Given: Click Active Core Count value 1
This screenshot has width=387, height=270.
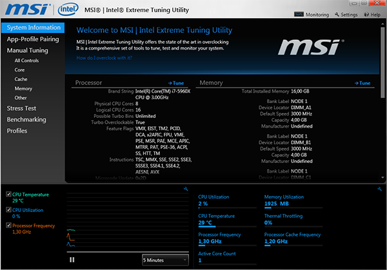Looking at the screenshot, I should tap(200, 260).
